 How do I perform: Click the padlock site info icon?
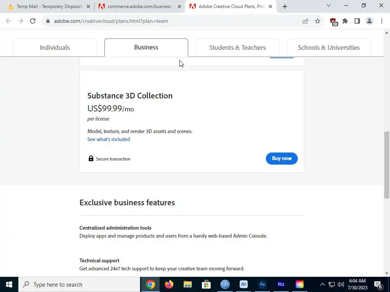(48, 21)
